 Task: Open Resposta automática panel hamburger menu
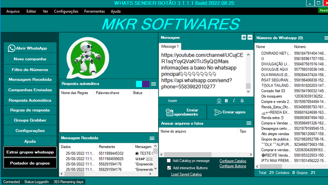coord(154,84)
